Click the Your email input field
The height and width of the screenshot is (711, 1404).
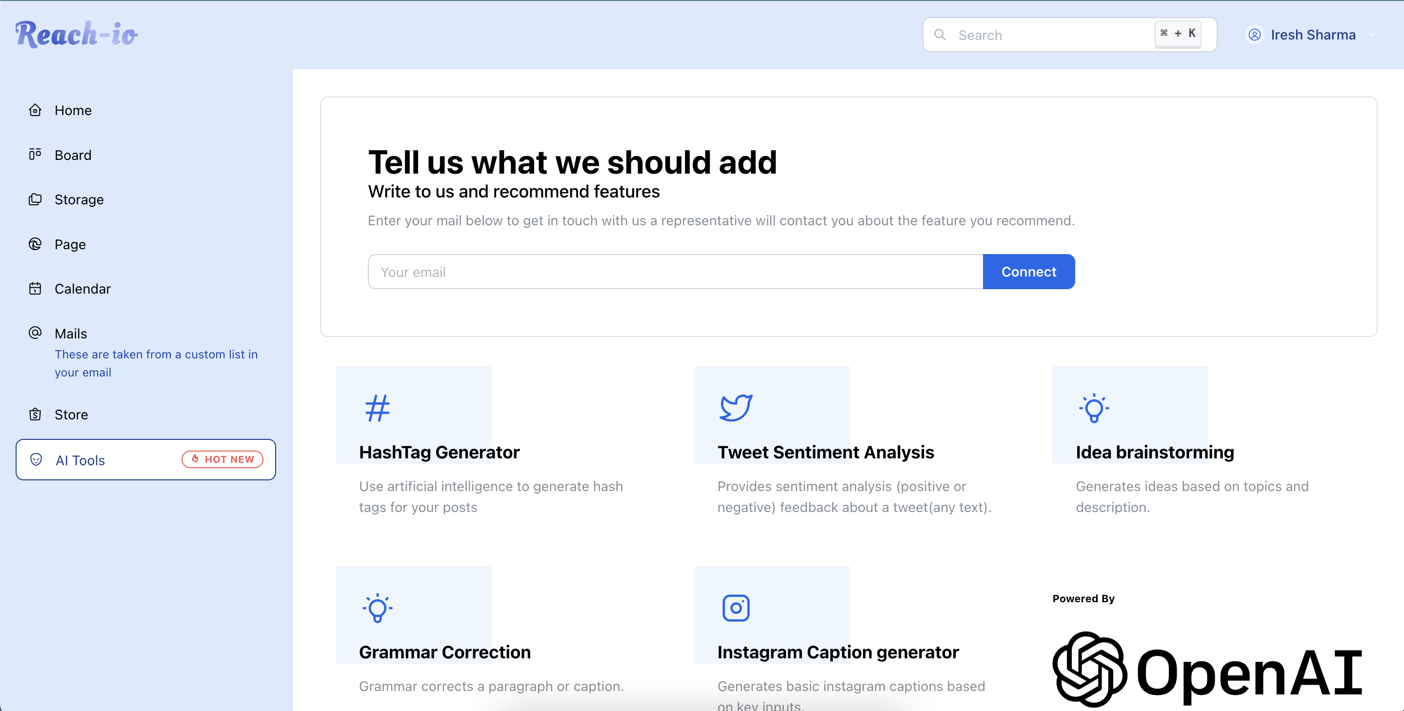tap(675, 271)
